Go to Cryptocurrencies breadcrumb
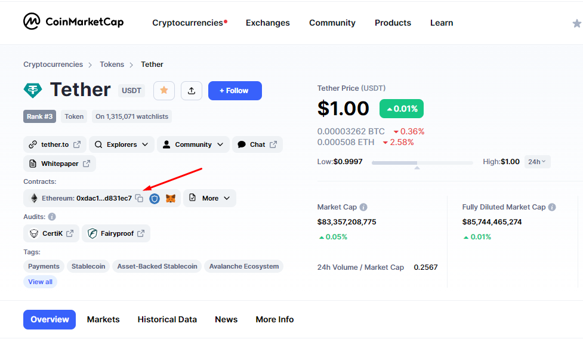This screenshot has width=583, height=345. [53, 64]
